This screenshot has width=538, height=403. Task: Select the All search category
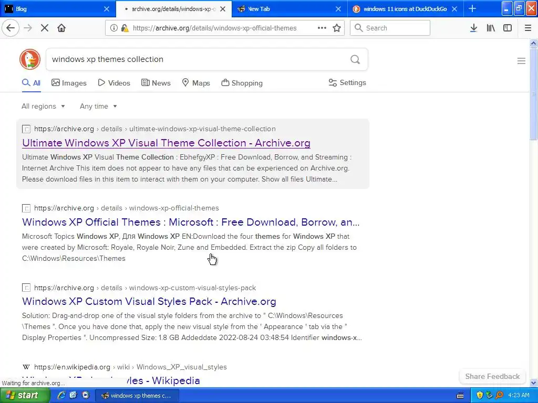31,83
